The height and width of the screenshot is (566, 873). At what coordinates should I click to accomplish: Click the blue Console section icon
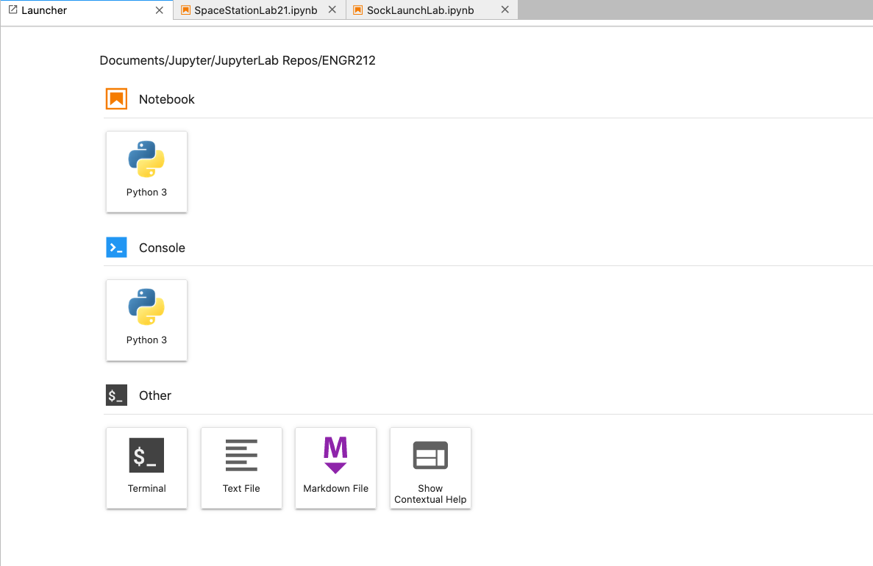tap(116, 248)
